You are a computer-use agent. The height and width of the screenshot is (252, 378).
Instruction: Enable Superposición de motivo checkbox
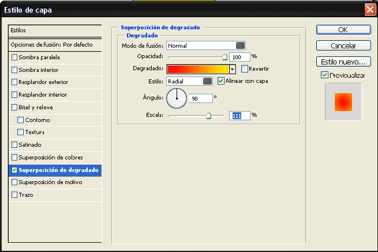(x=14, y=182)
